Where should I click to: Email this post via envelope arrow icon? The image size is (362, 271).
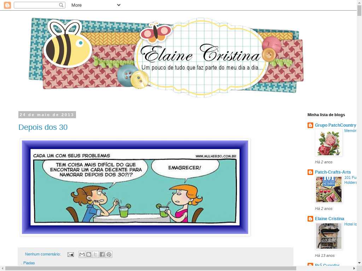click(x=71, y=254)
